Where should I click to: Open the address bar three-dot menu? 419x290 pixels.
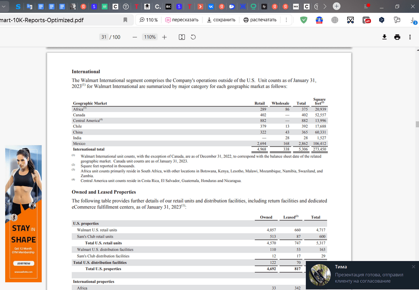click(x=286, y=20)
